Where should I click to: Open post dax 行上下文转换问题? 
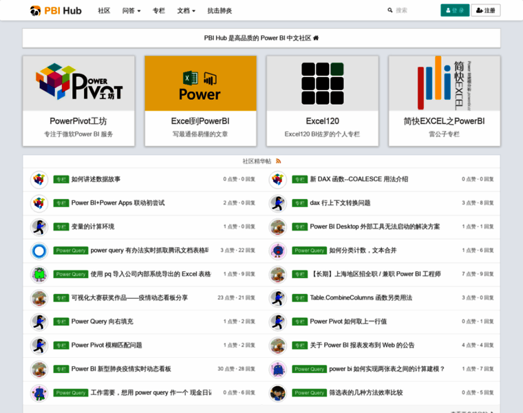[x=340, y=203]
